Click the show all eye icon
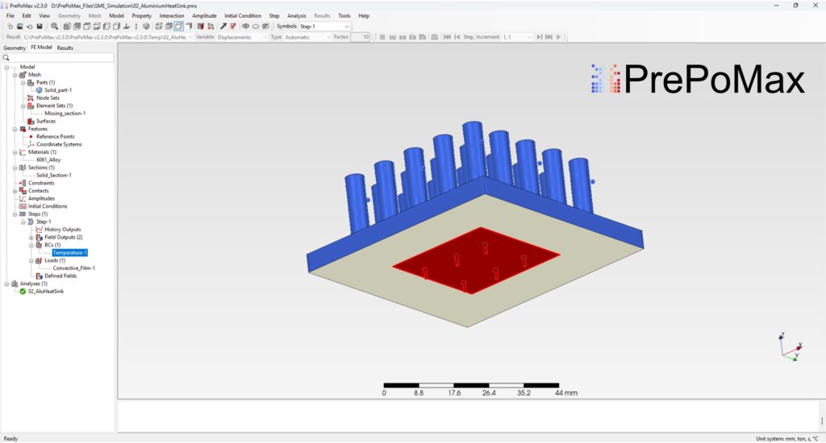This screenshot has width=826, height=443. [x=246, y=27]
